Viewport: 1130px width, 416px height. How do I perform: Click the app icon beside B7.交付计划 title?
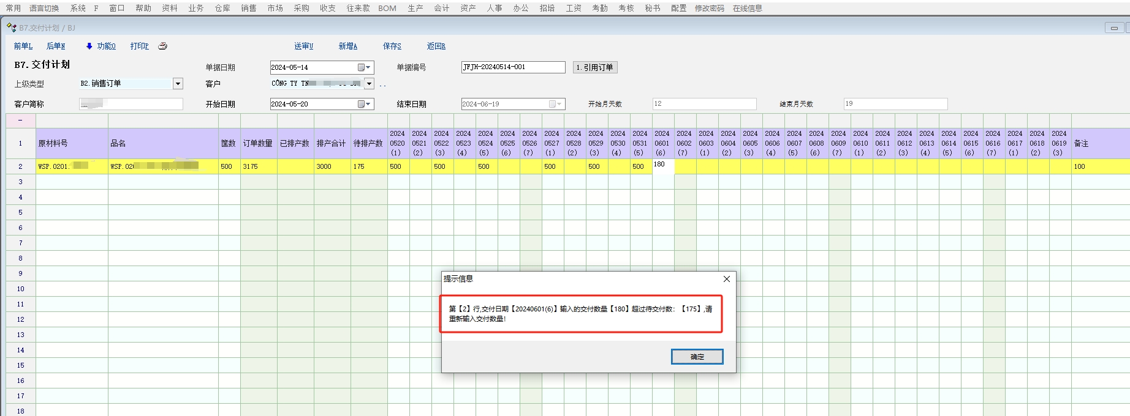[11, 28]
